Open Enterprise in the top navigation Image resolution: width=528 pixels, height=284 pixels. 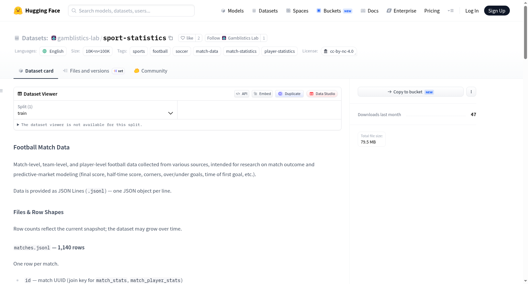click(x=402, y=11)
